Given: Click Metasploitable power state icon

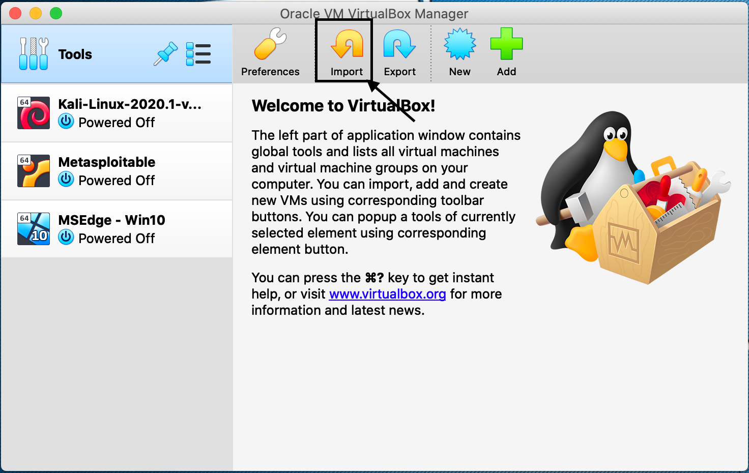Looking at the screenshot, I should tap(66, 180).
